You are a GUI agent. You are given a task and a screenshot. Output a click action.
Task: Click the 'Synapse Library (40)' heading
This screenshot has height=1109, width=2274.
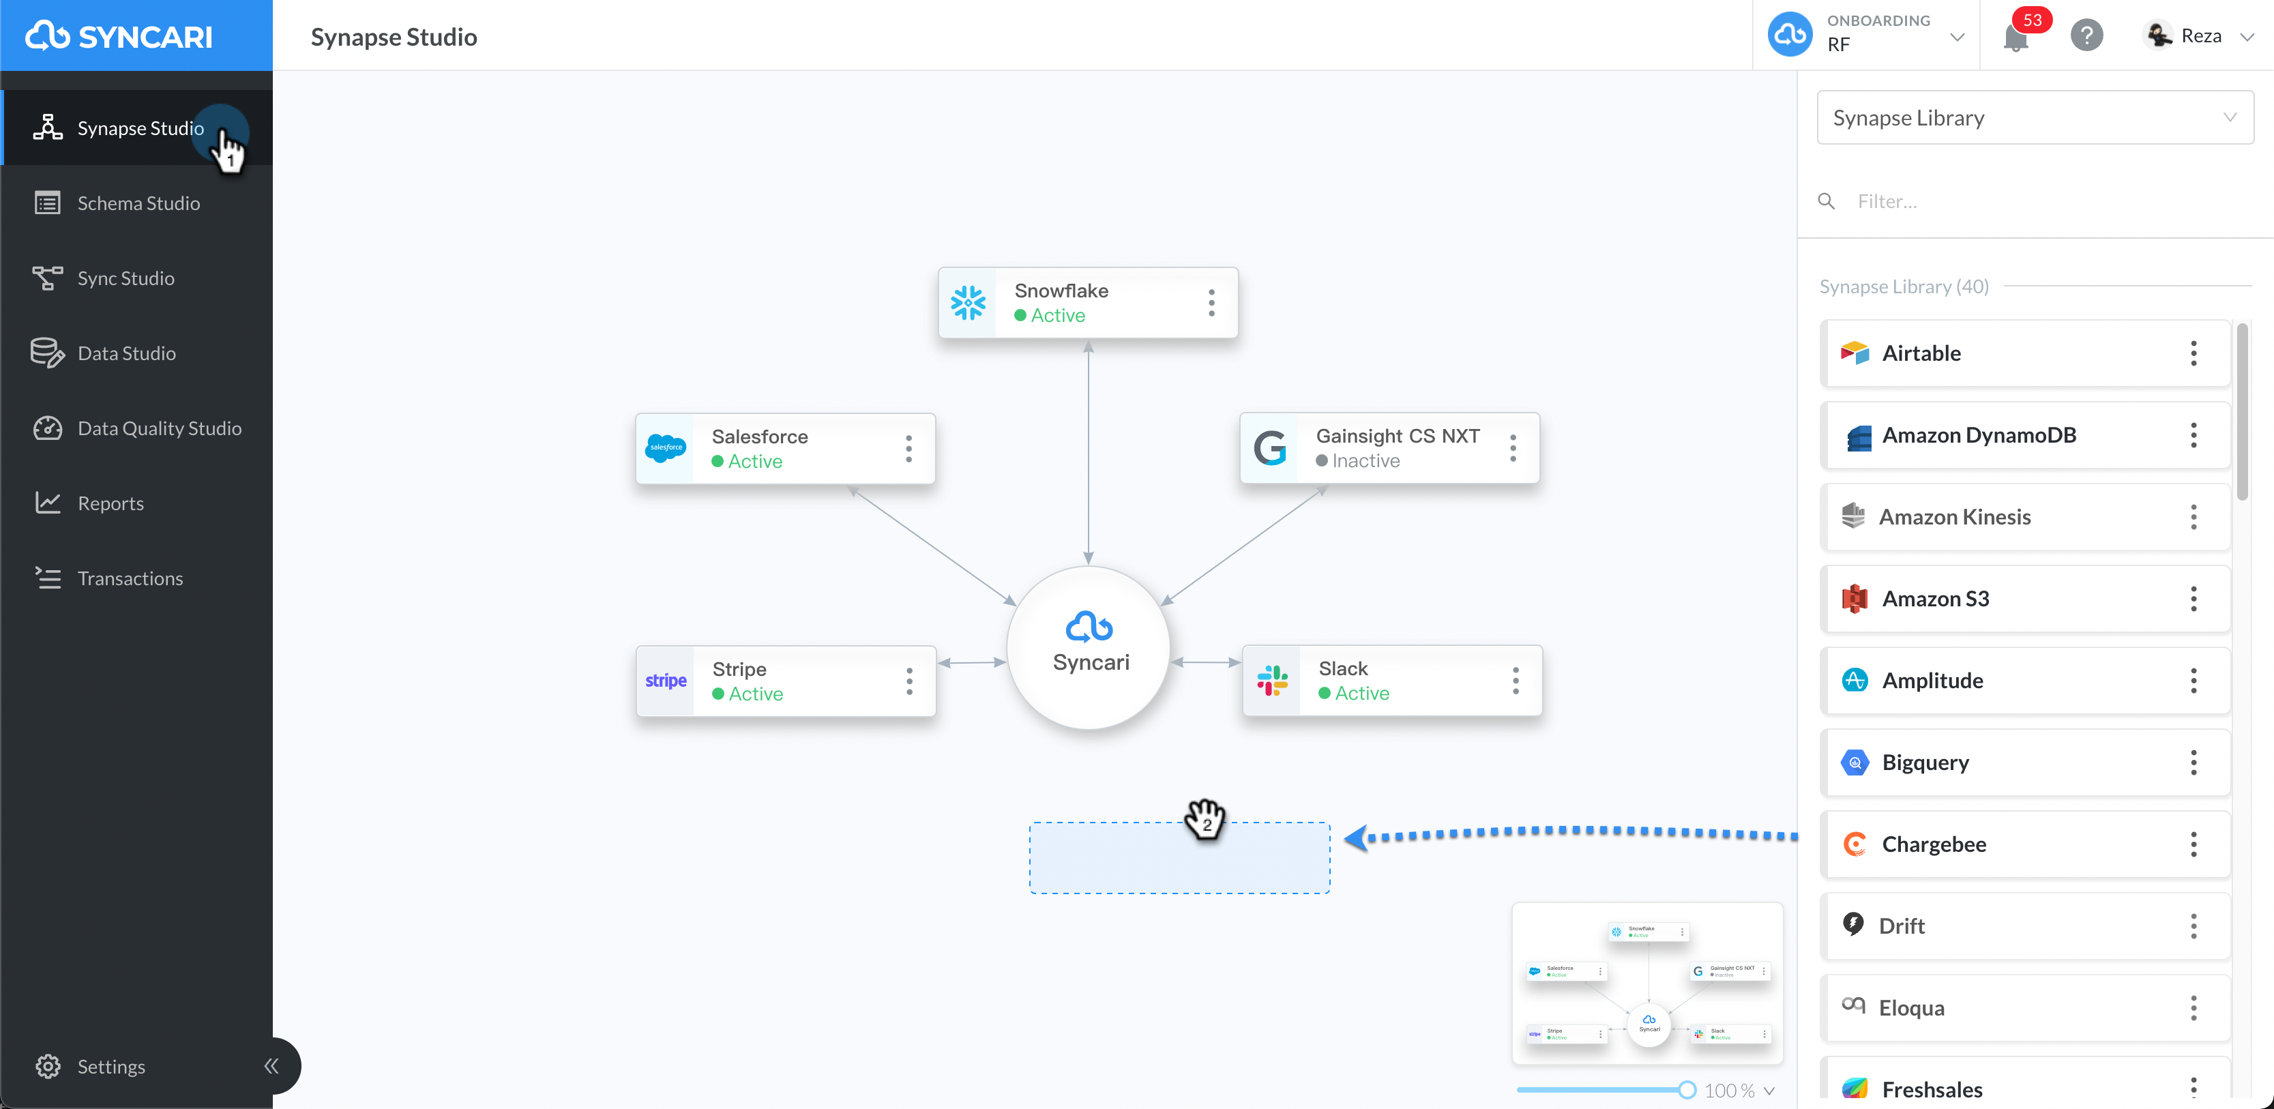(1903, 287)
